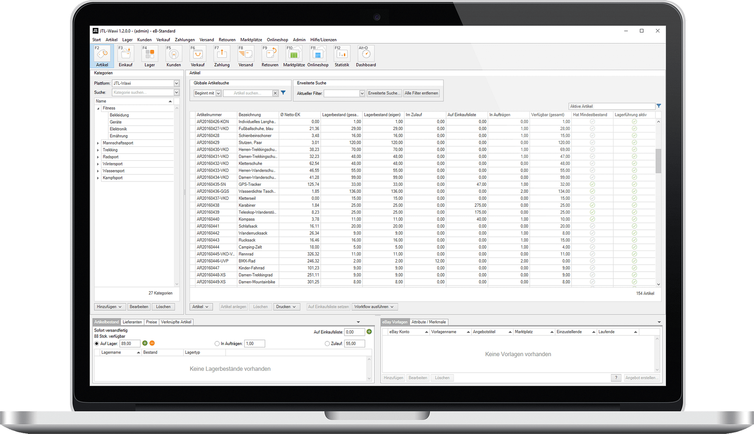The image size is (754, 434).
Task: Click the Erweiterte Suche... button
Action: [x=384, y=93]
